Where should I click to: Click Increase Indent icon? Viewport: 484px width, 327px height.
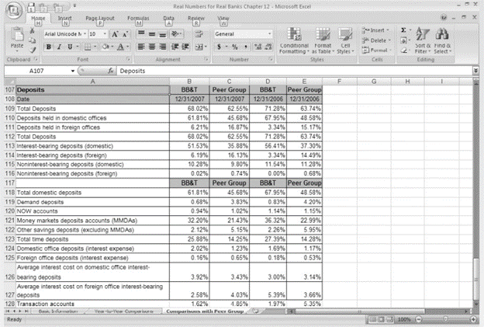[185, 47]
